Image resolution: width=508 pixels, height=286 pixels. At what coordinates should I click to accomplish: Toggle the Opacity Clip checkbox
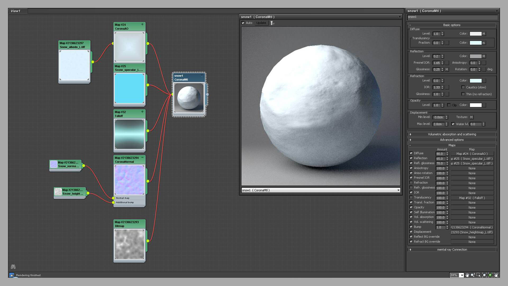coord(449,105)
